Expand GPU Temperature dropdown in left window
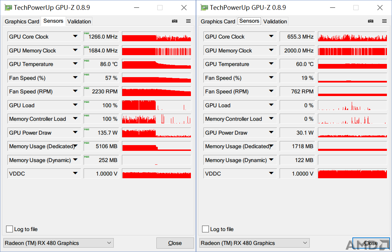 tap(75, 64)
